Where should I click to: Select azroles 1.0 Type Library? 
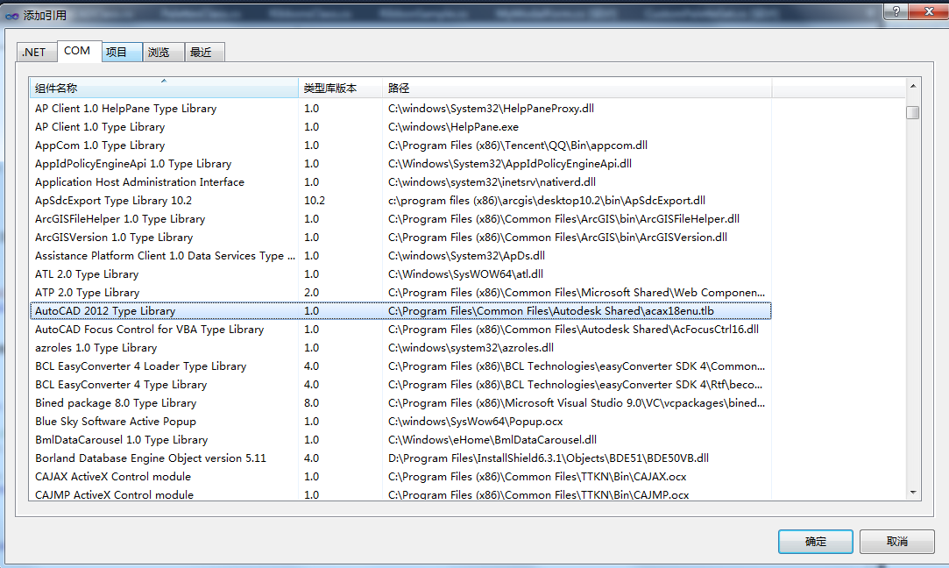pyautogui.click(x=400, y=348)
